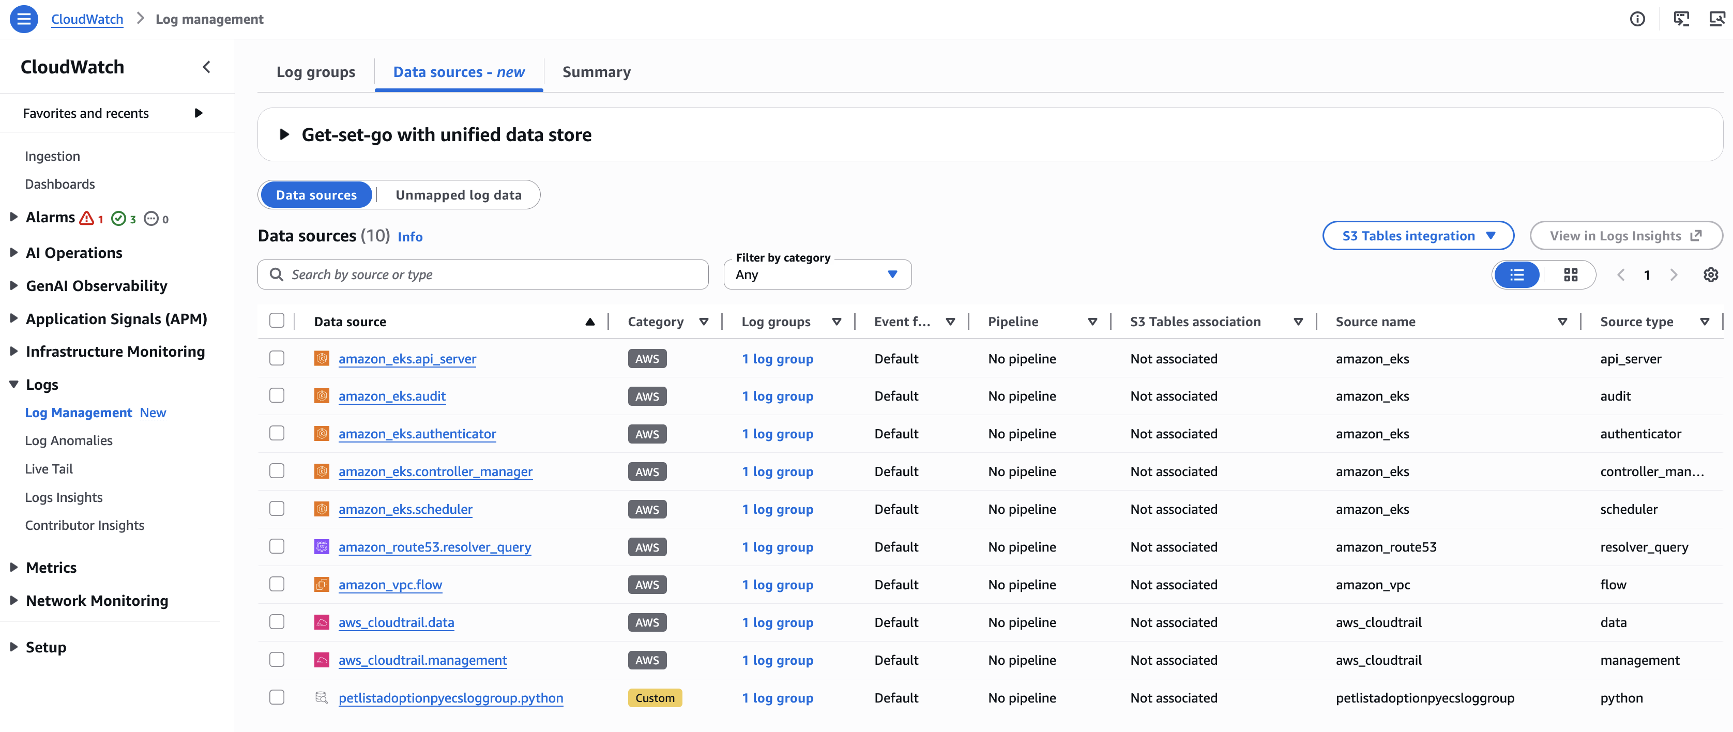View the log group for aws_cloudtrail.management
The width and height of the screenshot is (1733, 732).
[x=778, y=660]
